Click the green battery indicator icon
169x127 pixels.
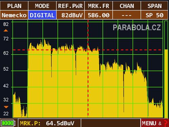tap(8, 123)
